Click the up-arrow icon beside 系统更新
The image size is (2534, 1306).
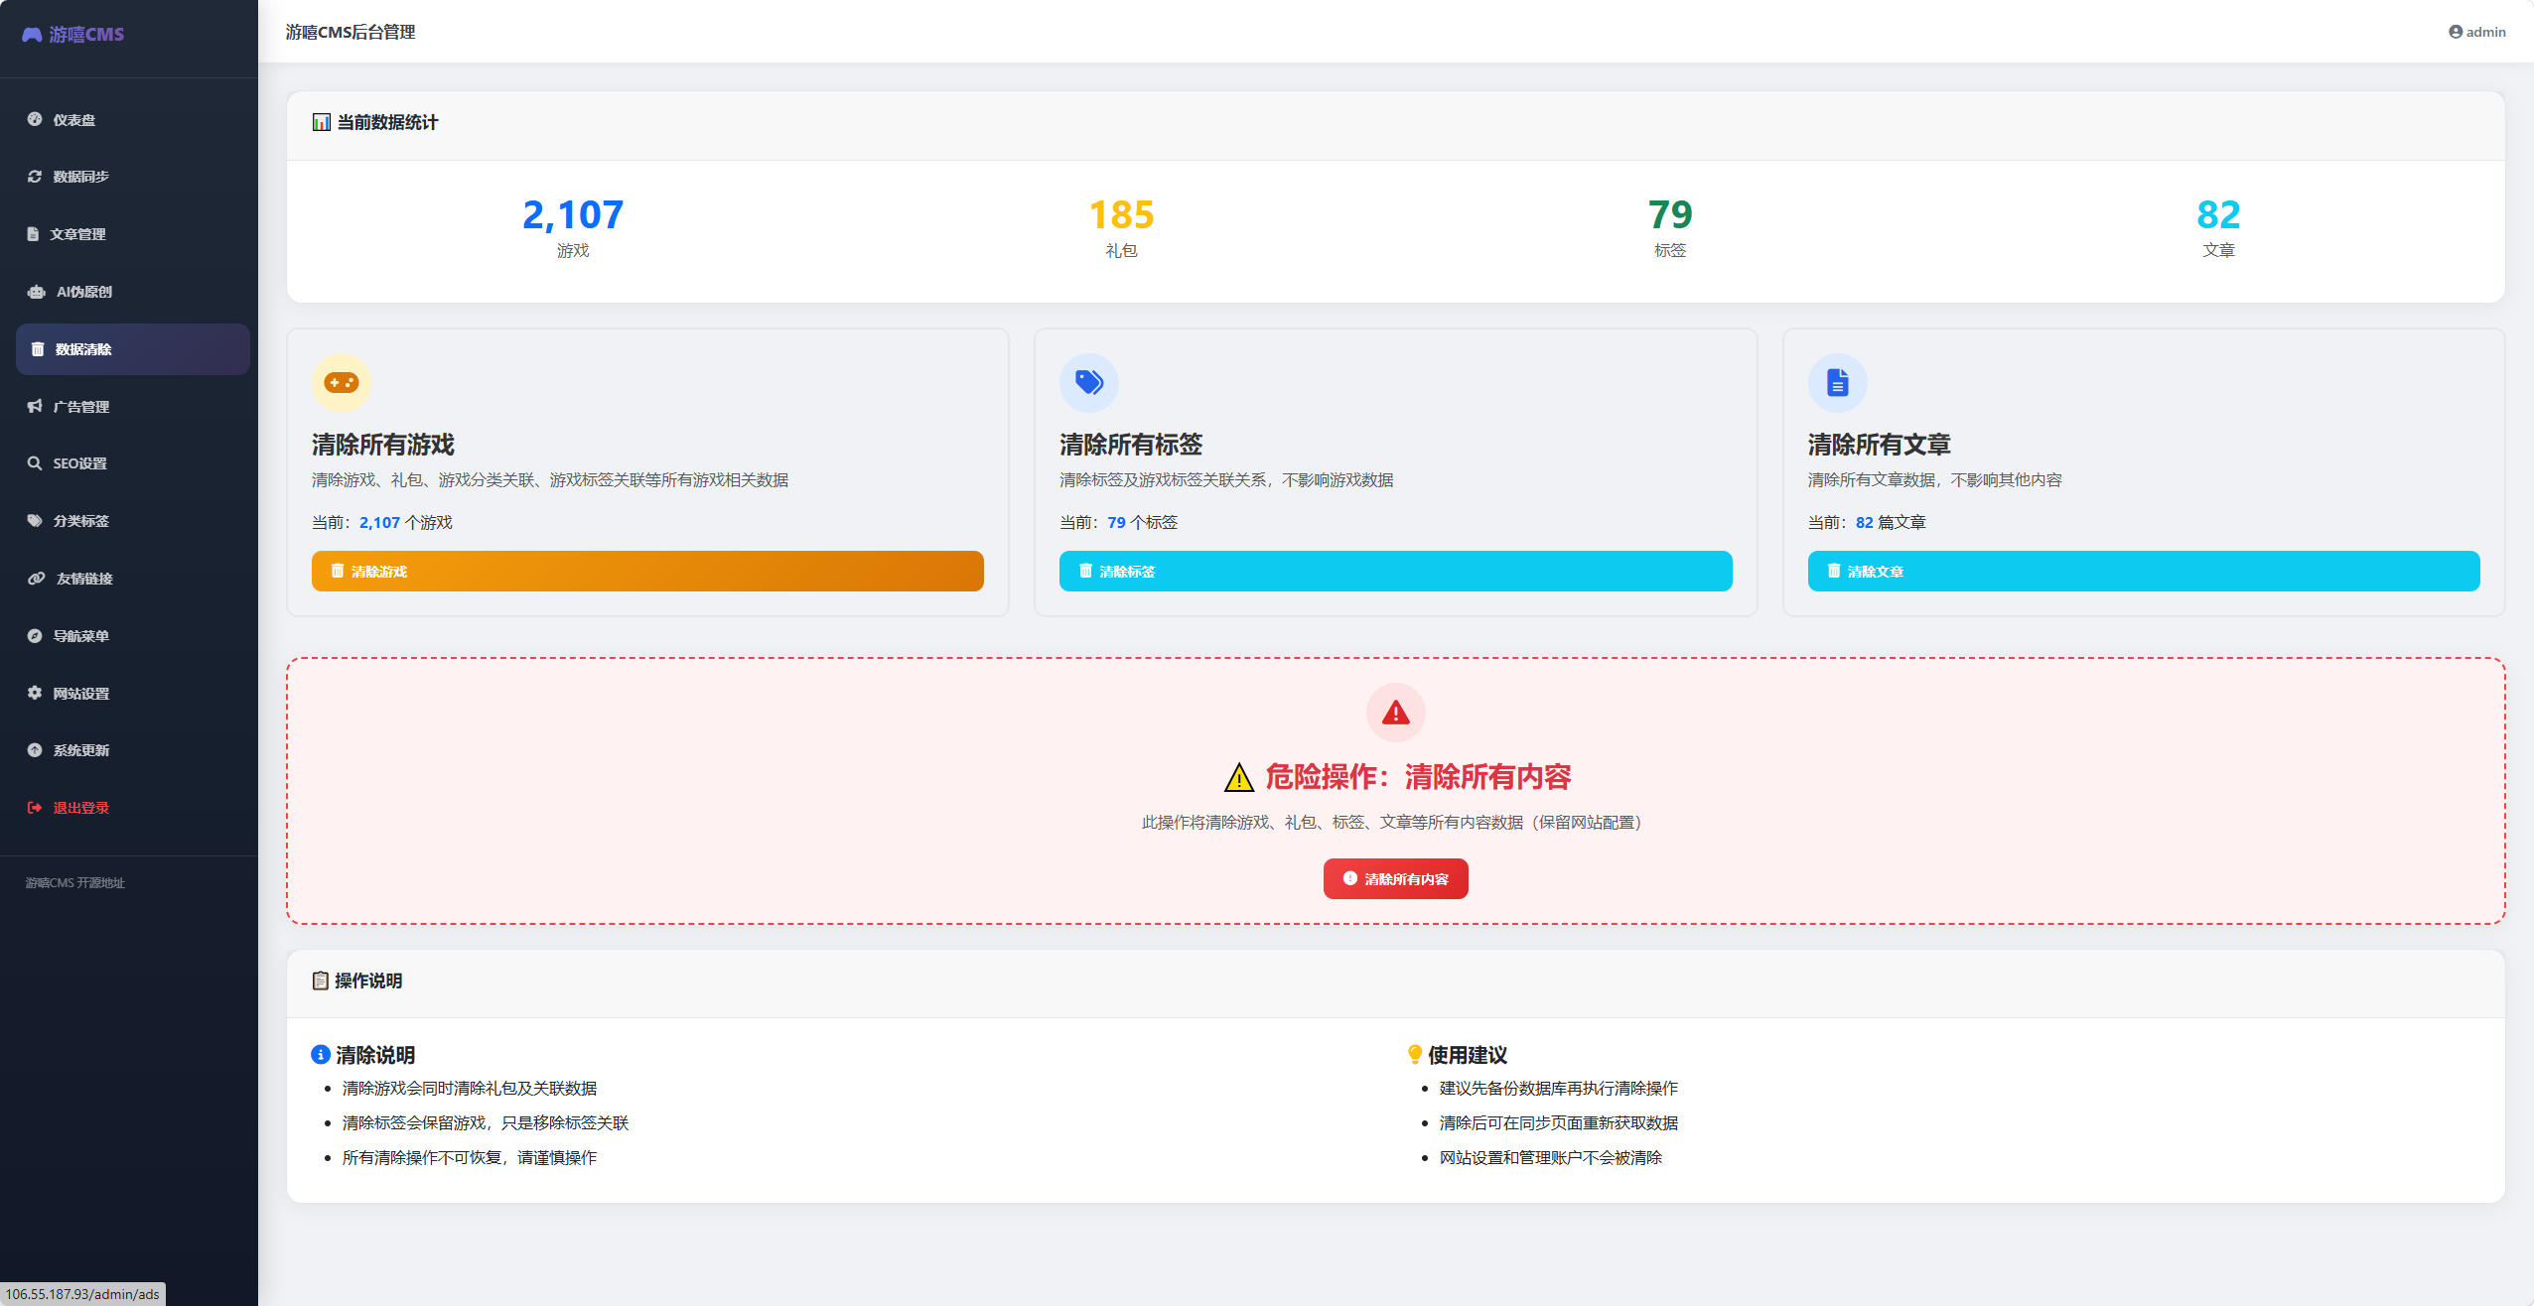click(35, 750)
